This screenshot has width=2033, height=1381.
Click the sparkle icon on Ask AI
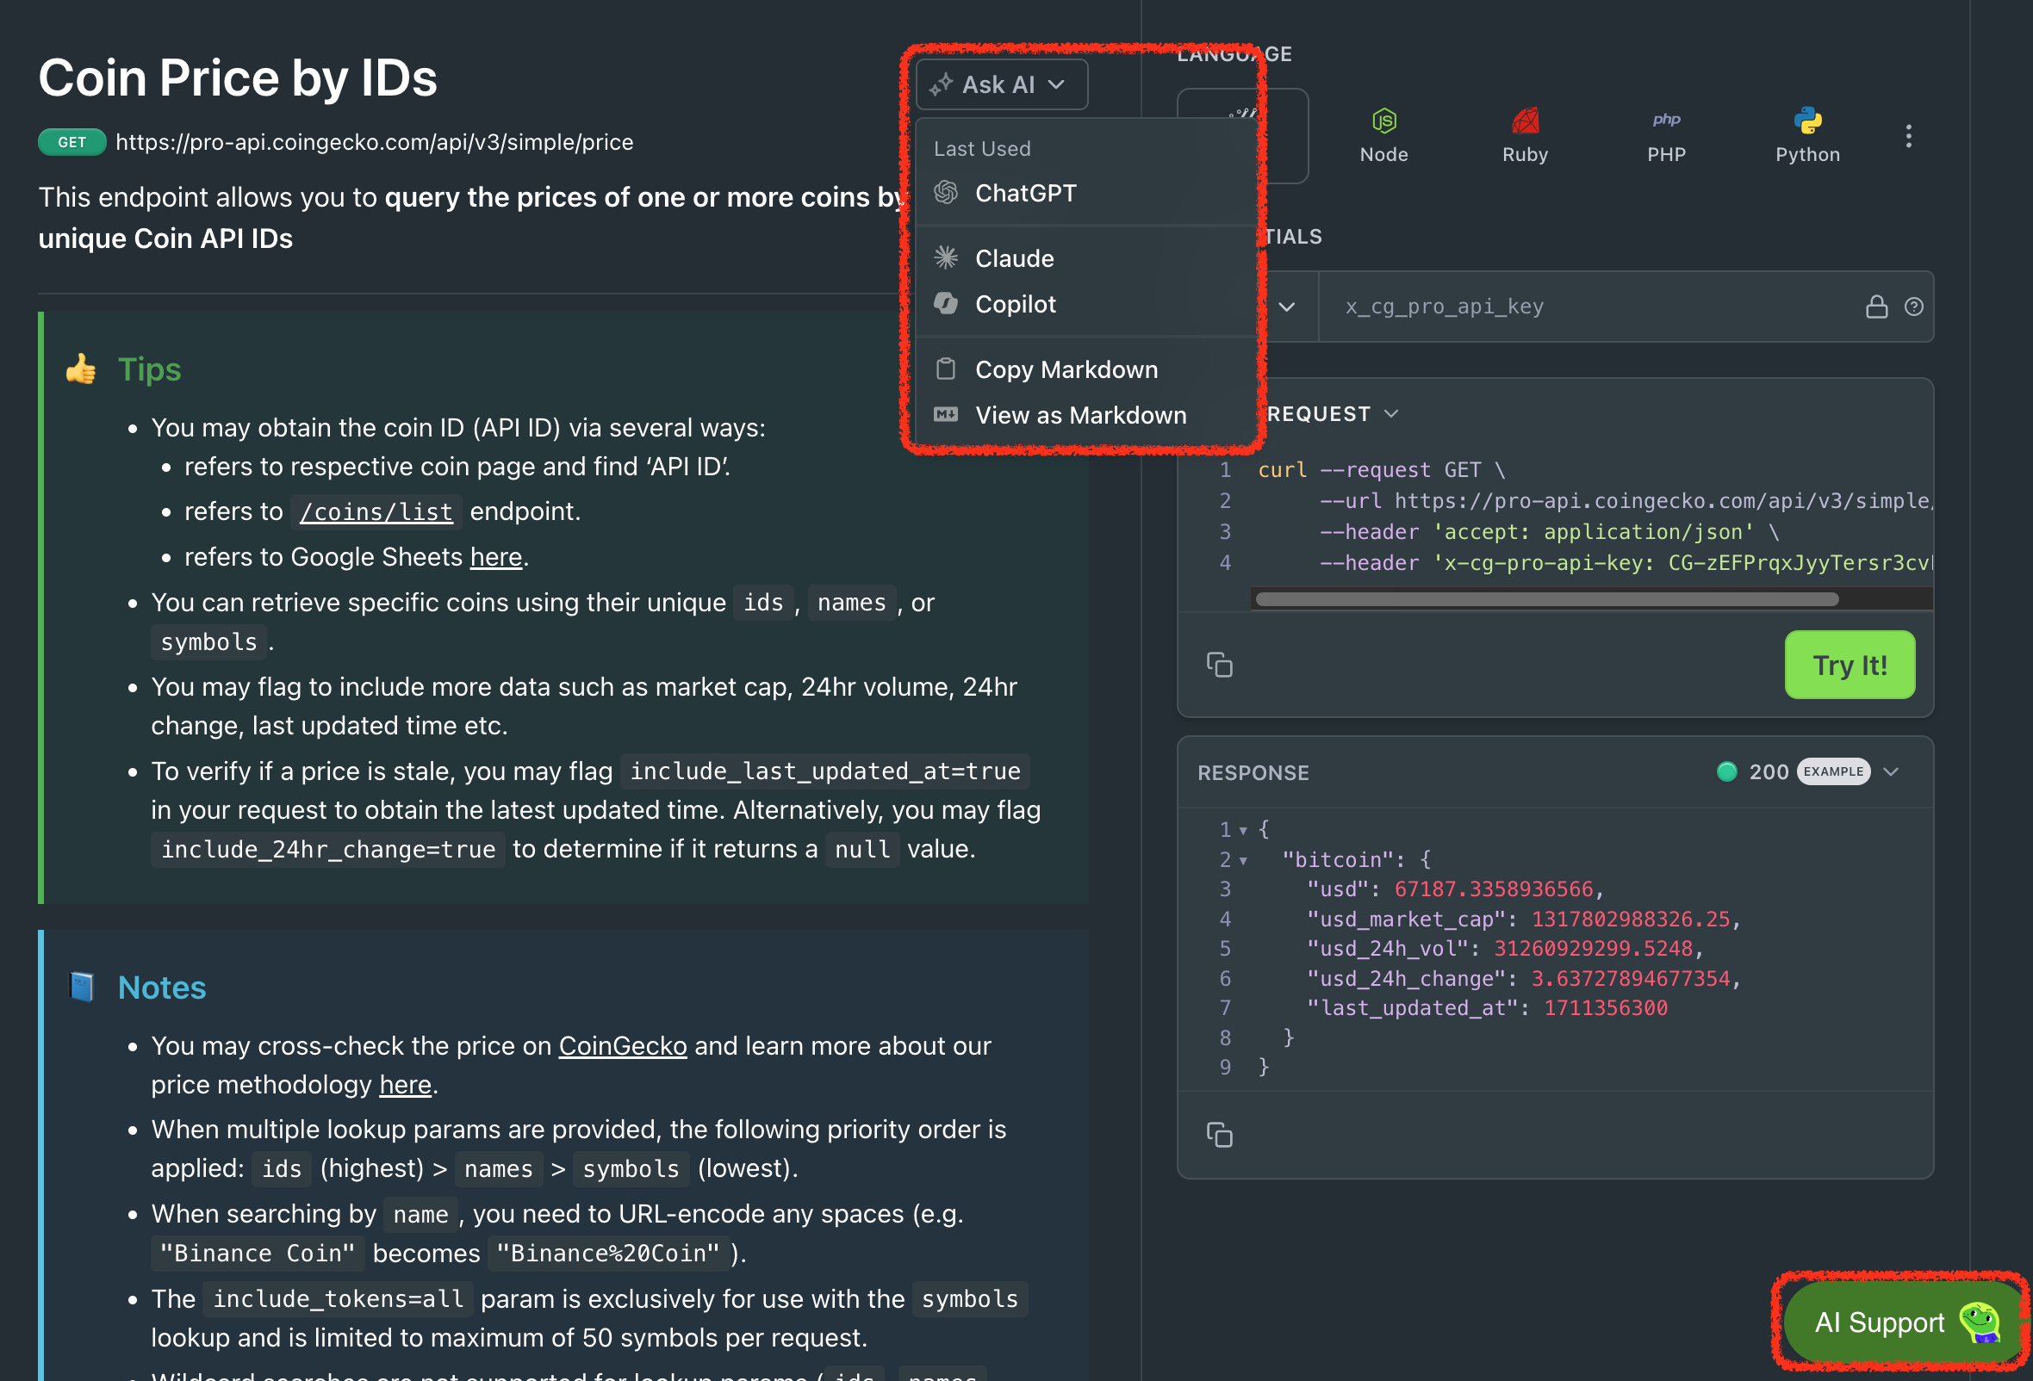941,84
